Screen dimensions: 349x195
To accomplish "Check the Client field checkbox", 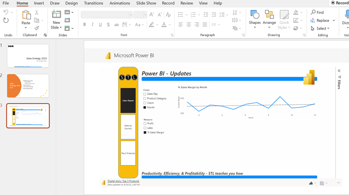I will 145,103.
